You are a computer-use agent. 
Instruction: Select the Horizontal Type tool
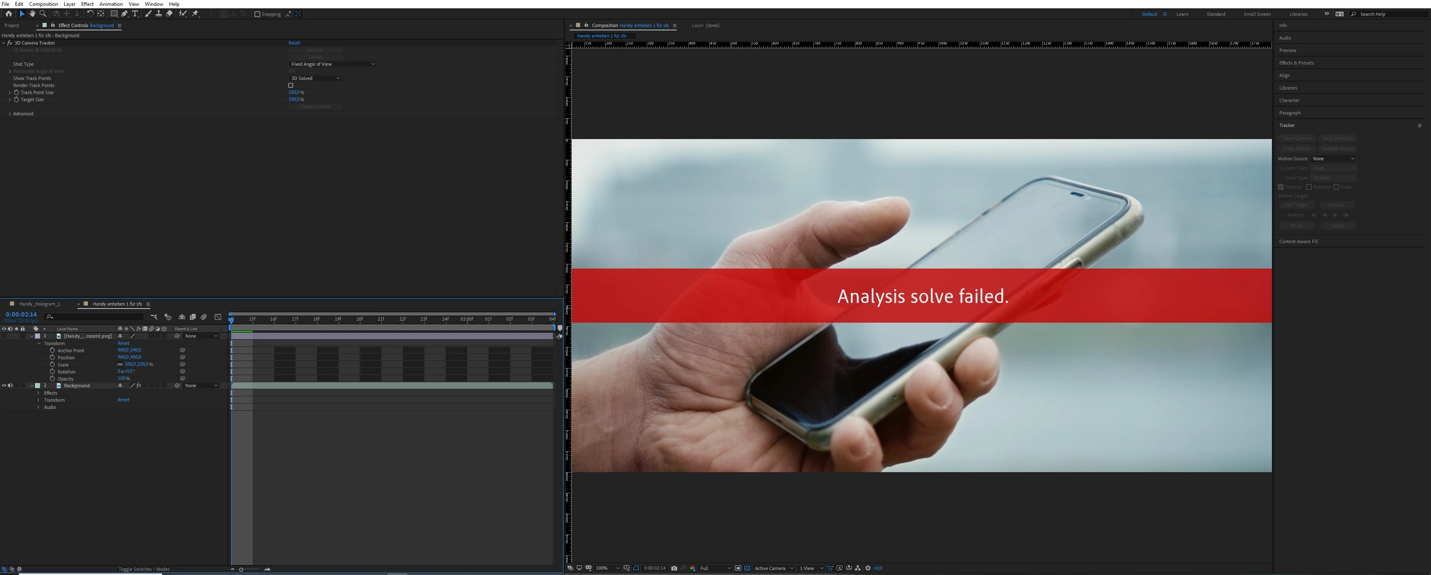[x=135, y=14]
